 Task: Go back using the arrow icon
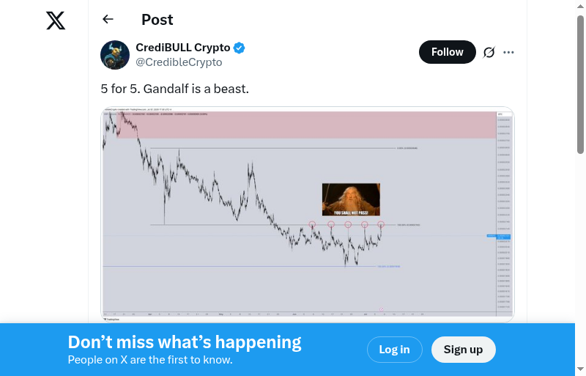[108, 20]
